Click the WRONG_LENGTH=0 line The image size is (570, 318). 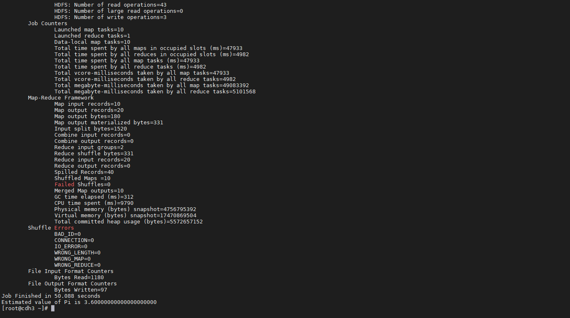(x=78, y=253)
